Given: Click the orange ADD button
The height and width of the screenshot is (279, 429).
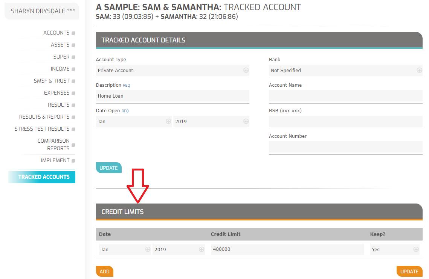Looking at the screenshot, I should pyautogui.click(x=104, y=271).
